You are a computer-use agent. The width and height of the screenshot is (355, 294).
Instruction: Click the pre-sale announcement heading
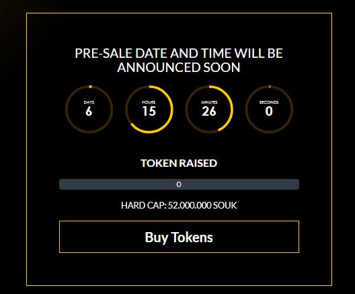click(179, 61)
